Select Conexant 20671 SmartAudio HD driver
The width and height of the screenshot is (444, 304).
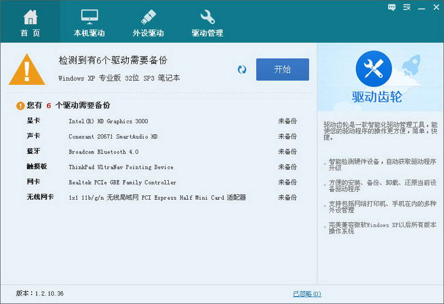[x=113, y=136]
